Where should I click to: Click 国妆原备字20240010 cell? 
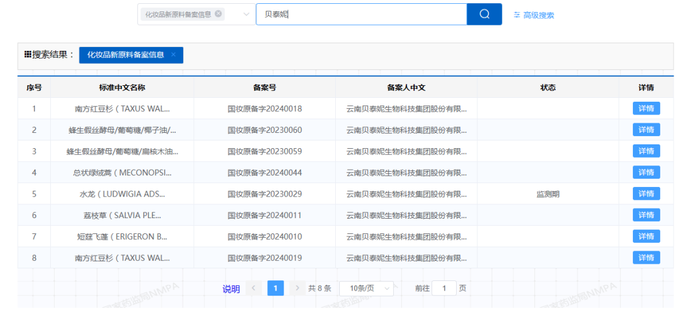tap(265, 237)
